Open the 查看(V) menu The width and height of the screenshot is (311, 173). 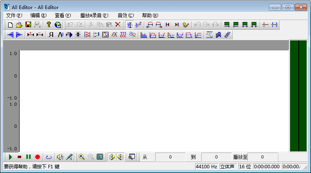pyautogui.click(x=63, y=15)
